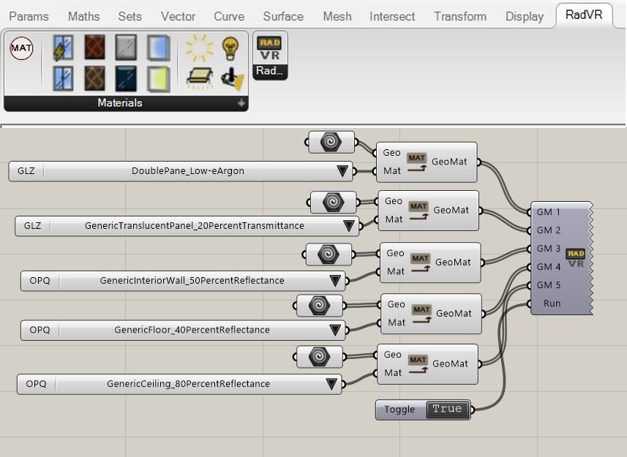
Task: Expand the GenericTranslucentPanel_20PercentTransmittance dropdown
Action: (348, 227)
